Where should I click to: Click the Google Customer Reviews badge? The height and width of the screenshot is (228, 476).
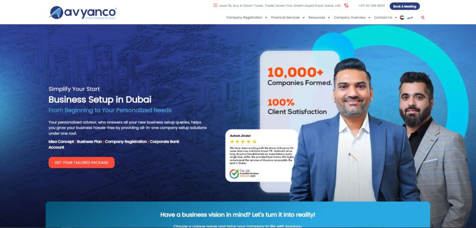point(244,173)
